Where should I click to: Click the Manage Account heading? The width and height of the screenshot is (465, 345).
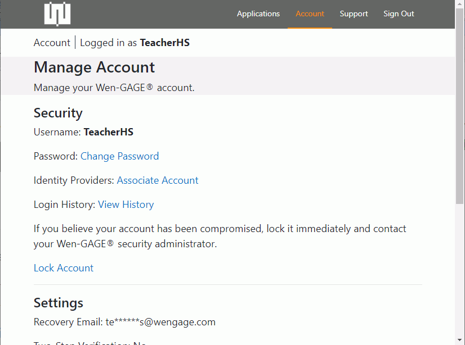click(x=94, y=67)
